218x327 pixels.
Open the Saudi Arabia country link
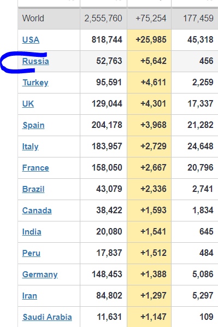(47, 317)
